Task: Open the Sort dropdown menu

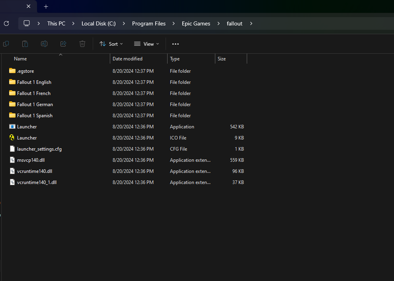Action: [111, 44]
